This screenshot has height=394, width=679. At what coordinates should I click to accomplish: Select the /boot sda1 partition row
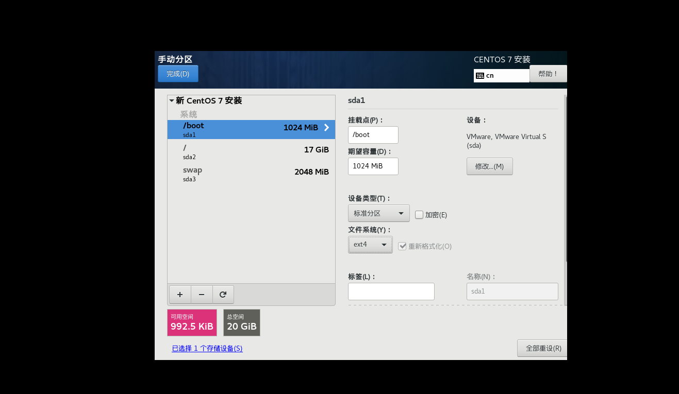(x=251, y=130)
